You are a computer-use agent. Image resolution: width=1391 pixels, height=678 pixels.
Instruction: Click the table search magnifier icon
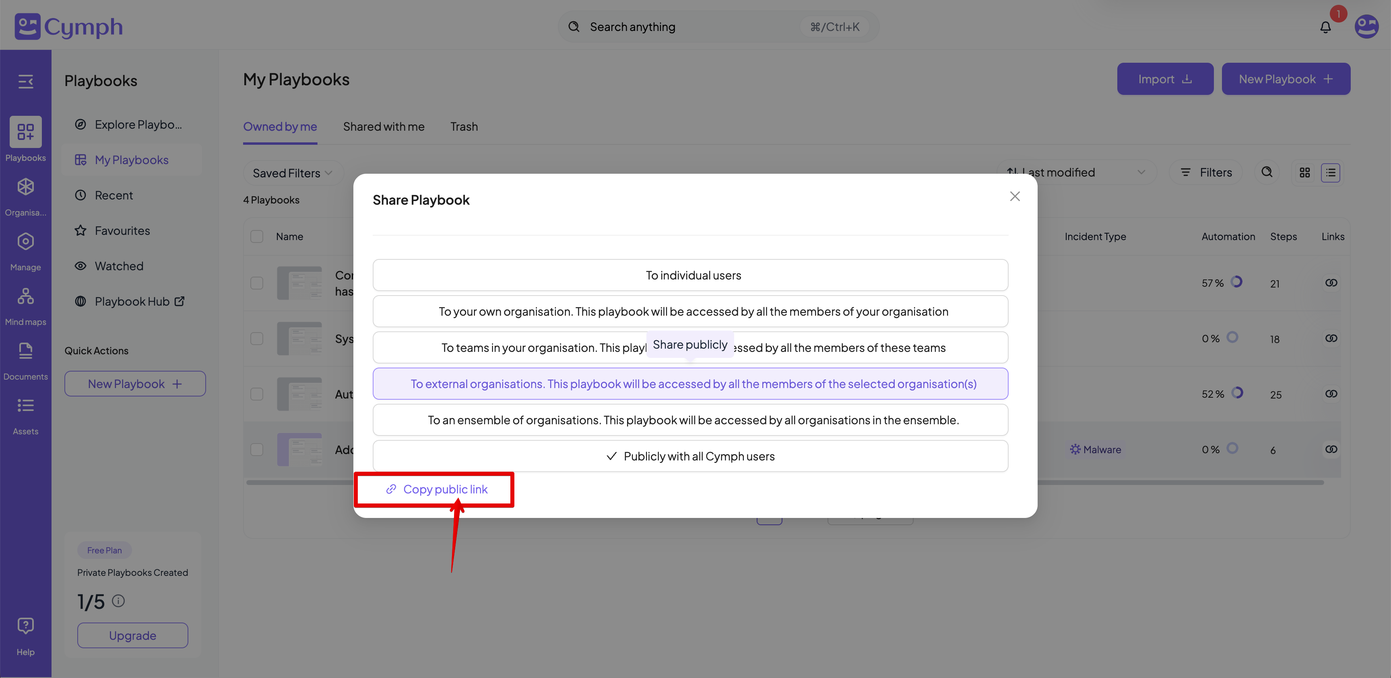[x=1266, y=172]
